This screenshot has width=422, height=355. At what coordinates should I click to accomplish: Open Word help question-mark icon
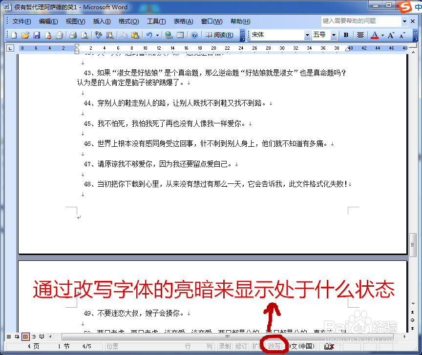[194, 35]
